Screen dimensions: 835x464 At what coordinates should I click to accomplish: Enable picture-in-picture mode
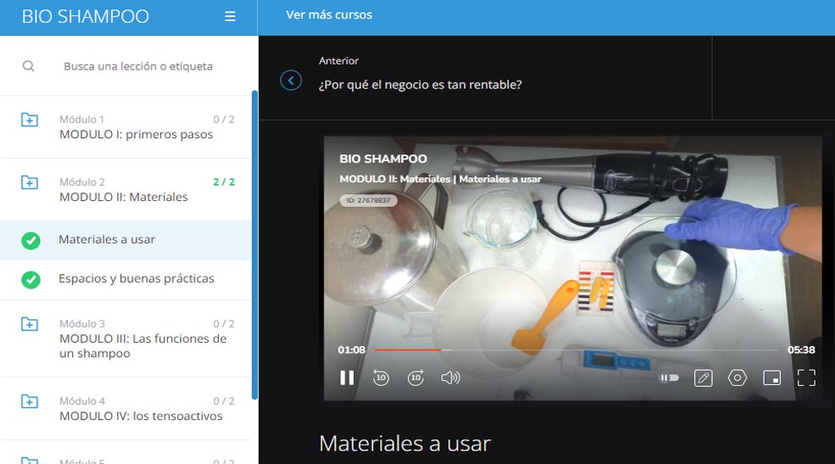[x=771, y=377]
